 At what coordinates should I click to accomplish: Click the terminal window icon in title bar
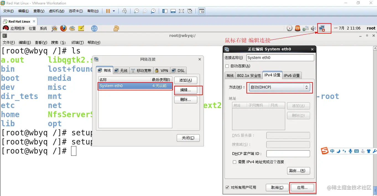(5, 36)
